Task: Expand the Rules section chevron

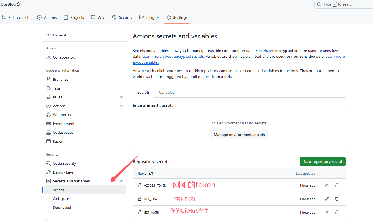Action: tap(122, 97)
